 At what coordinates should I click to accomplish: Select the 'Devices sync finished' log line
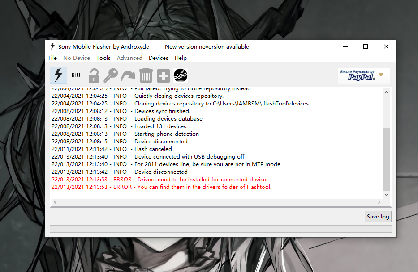[x=121, y=111]
